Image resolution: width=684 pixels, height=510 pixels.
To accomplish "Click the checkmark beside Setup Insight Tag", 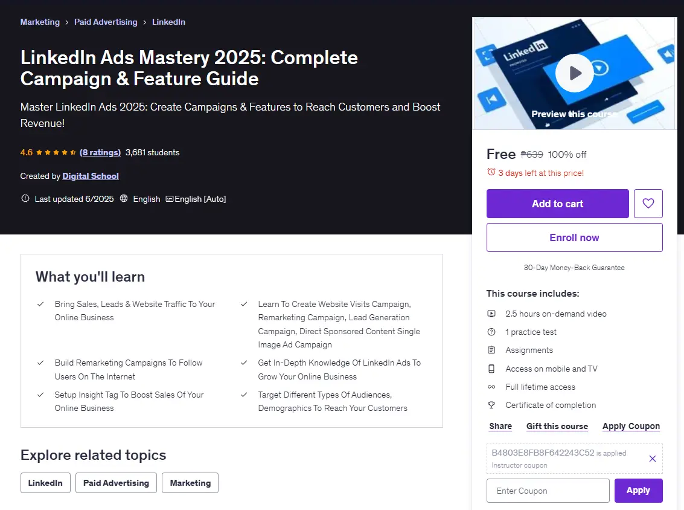I will (x=40, y=395).
